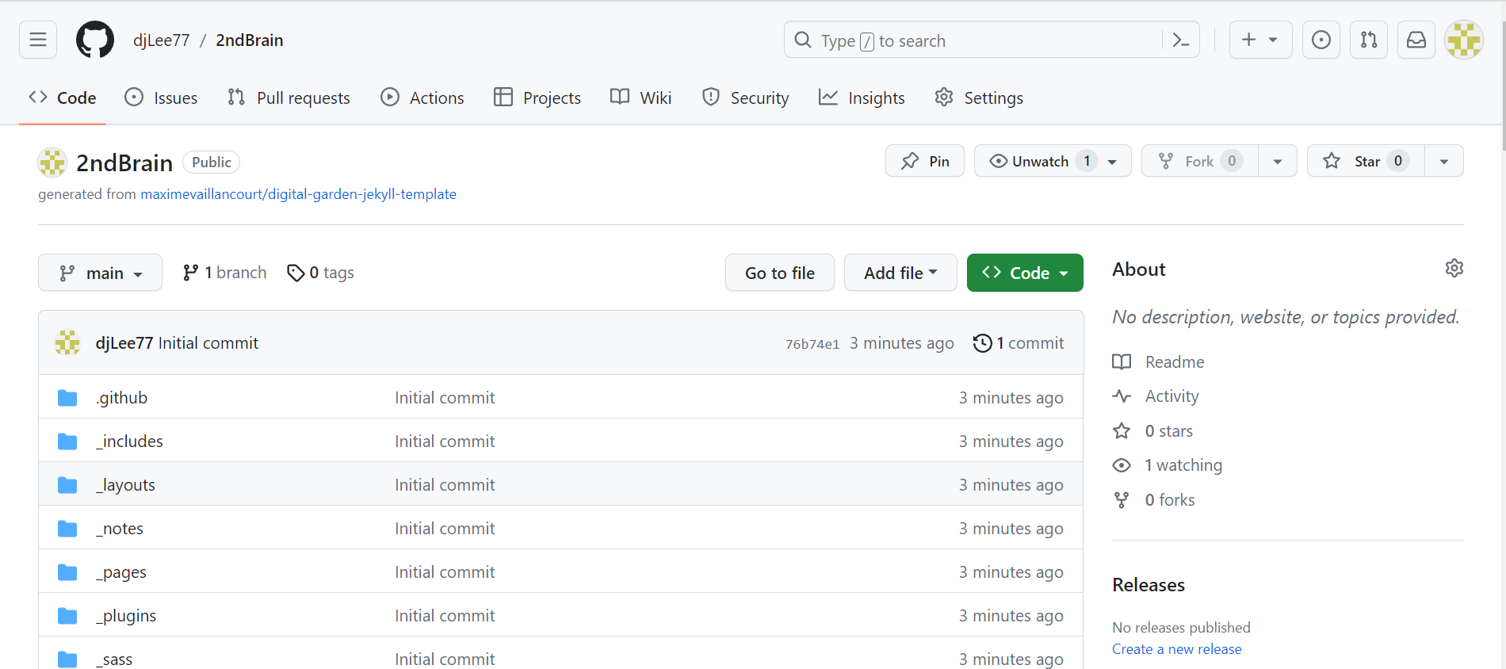
Task: Click the Activity pulse icon
Action: pos(1122,396)
